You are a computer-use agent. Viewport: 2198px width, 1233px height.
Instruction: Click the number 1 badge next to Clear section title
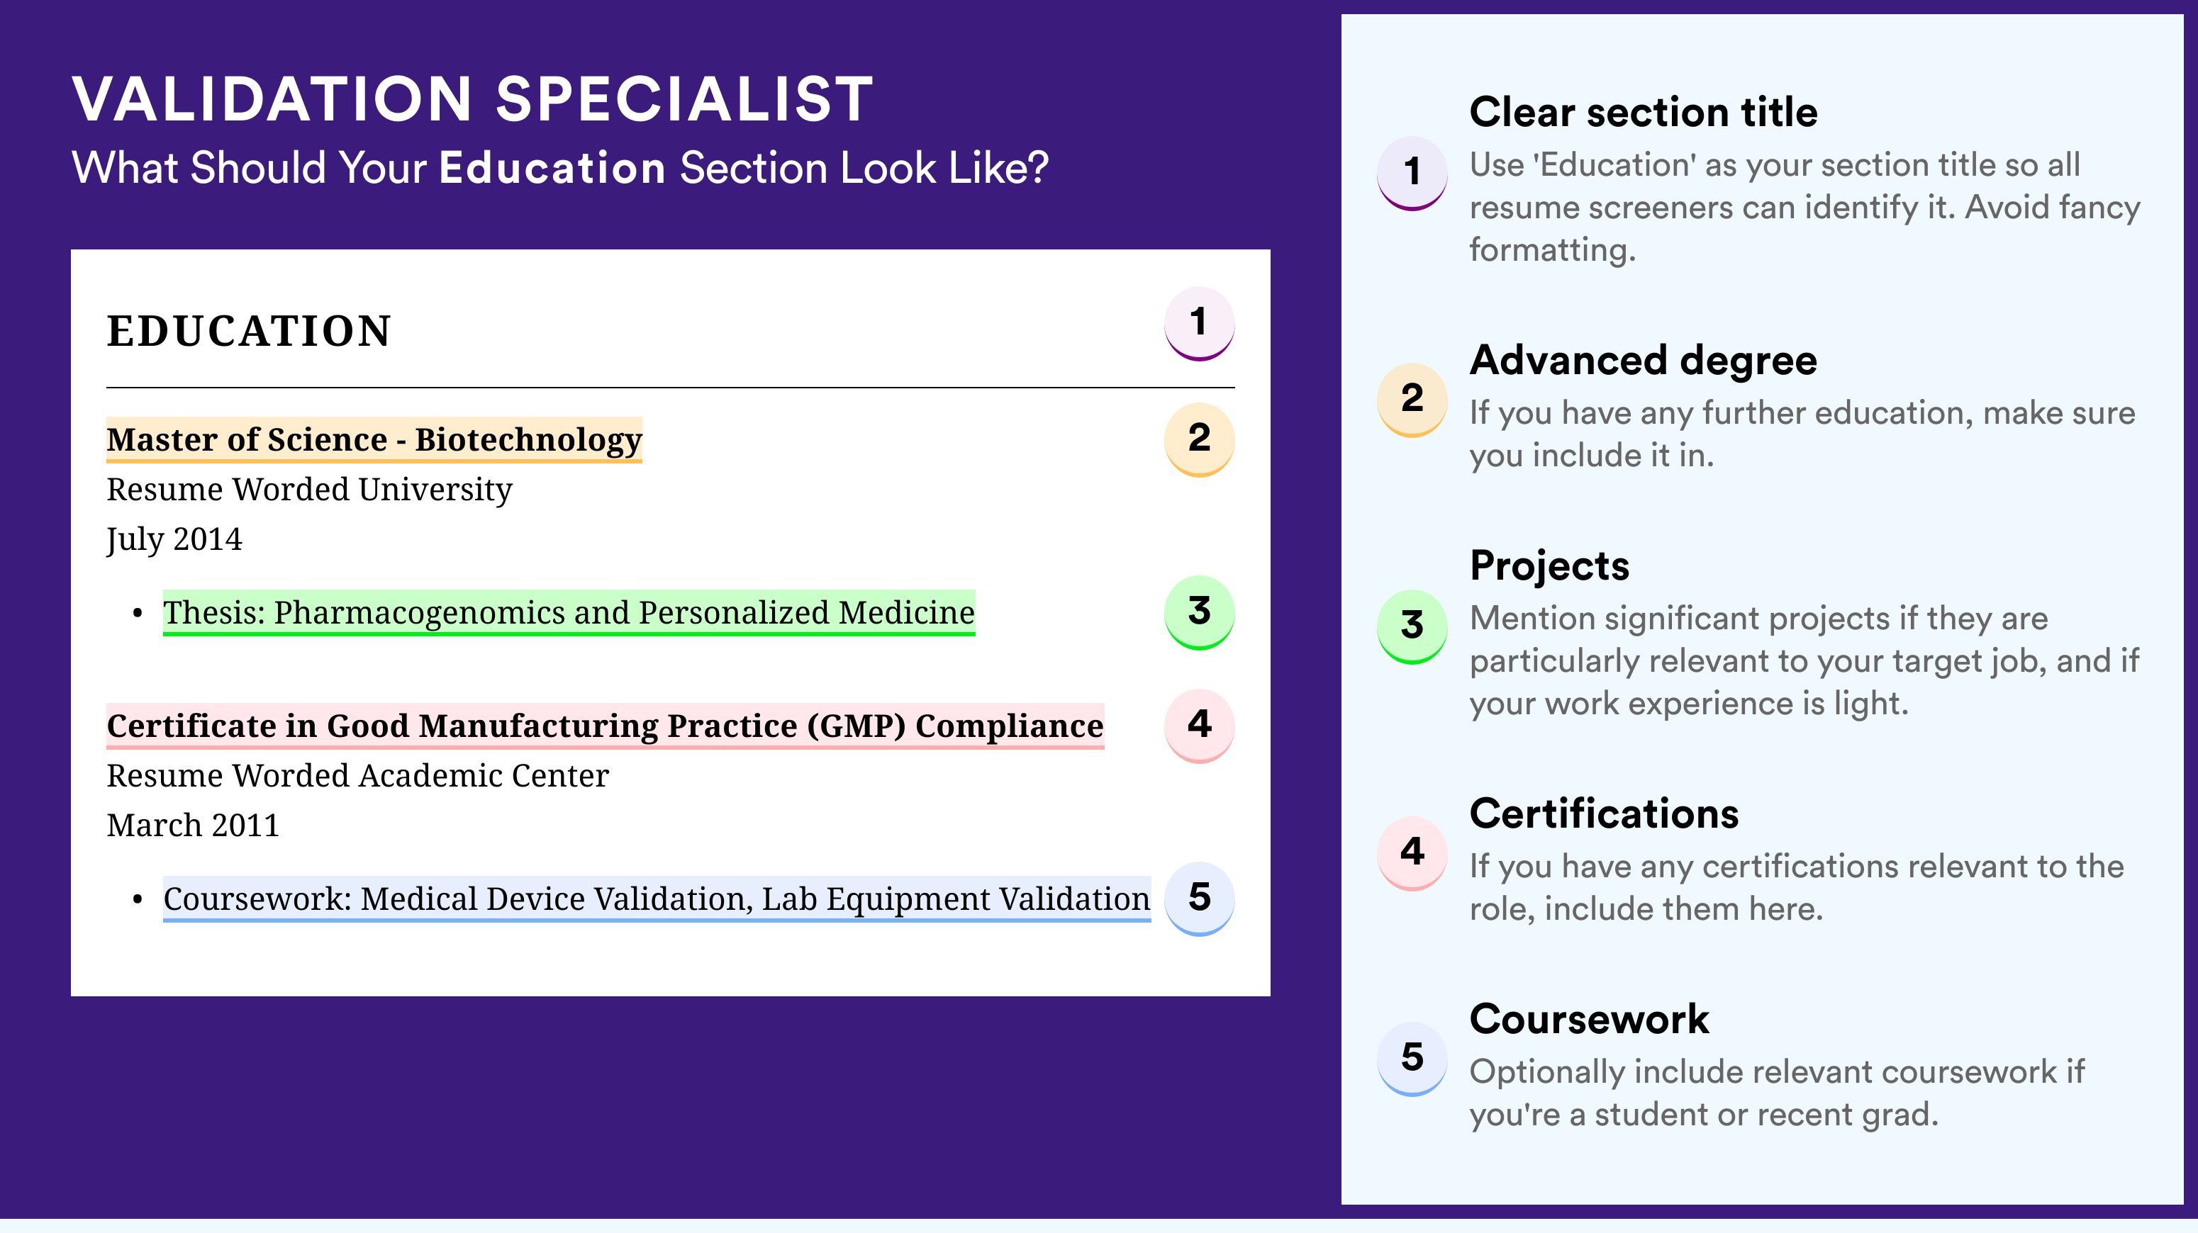click(x=1411, y=172)
